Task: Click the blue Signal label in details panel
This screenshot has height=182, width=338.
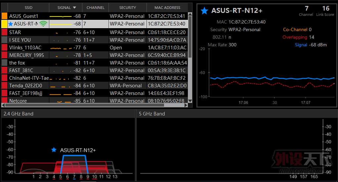Action: [301, 45]
